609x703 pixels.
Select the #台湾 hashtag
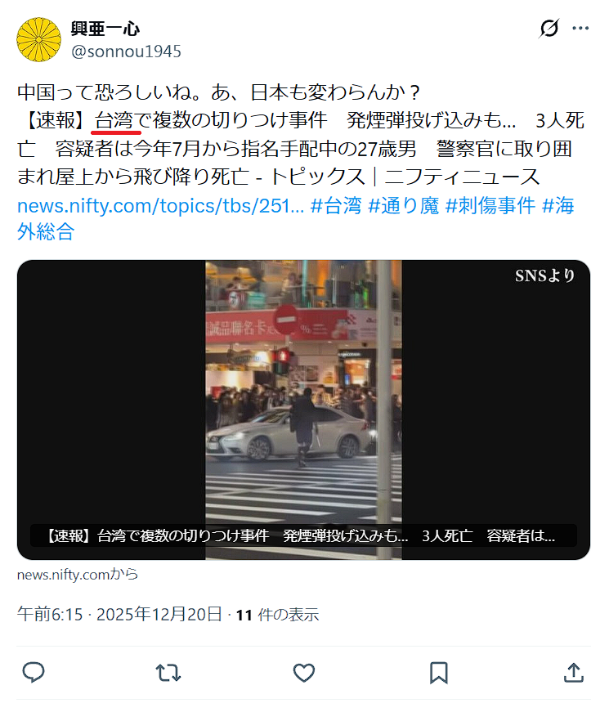pyautogui.click(x=336, y=206)
